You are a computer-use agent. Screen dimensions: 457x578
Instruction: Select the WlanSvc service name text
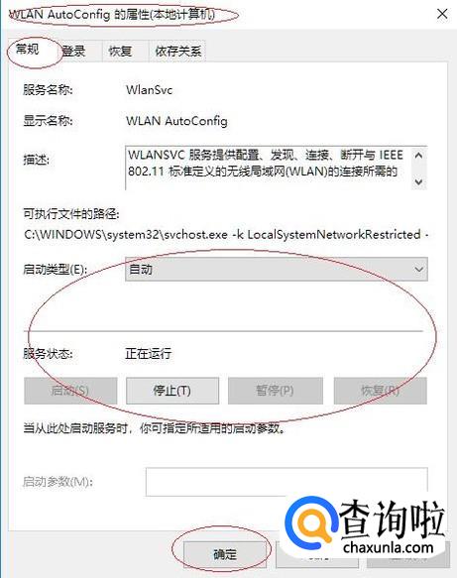tap(150, 90)
